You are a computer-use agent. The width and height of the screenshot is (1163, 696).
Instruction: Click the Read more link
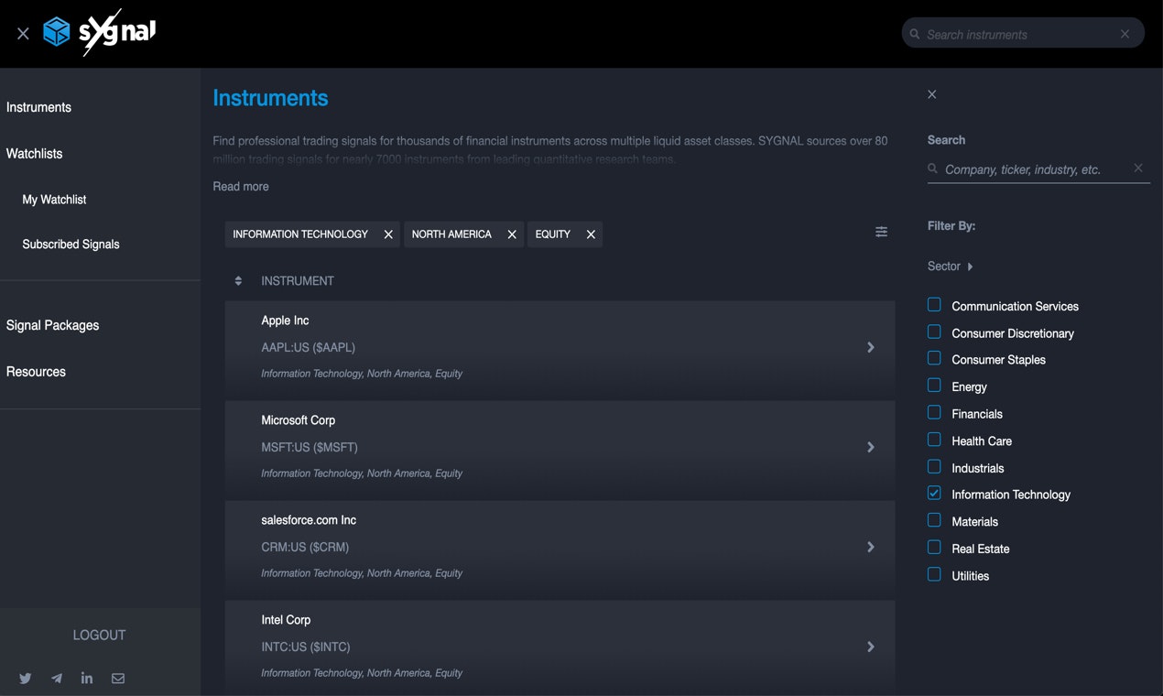tap(241, 186)
